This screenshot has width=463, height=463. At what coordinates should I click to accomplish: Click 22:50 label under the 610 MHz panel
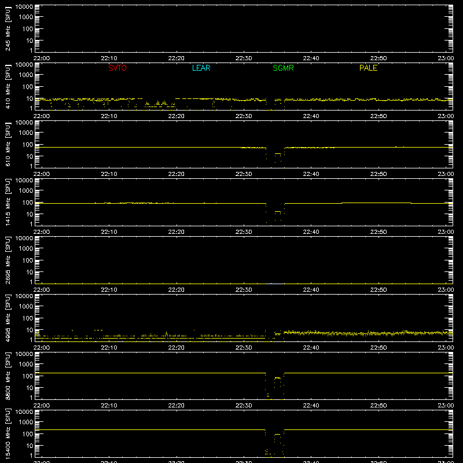click(x=379, y=174)
